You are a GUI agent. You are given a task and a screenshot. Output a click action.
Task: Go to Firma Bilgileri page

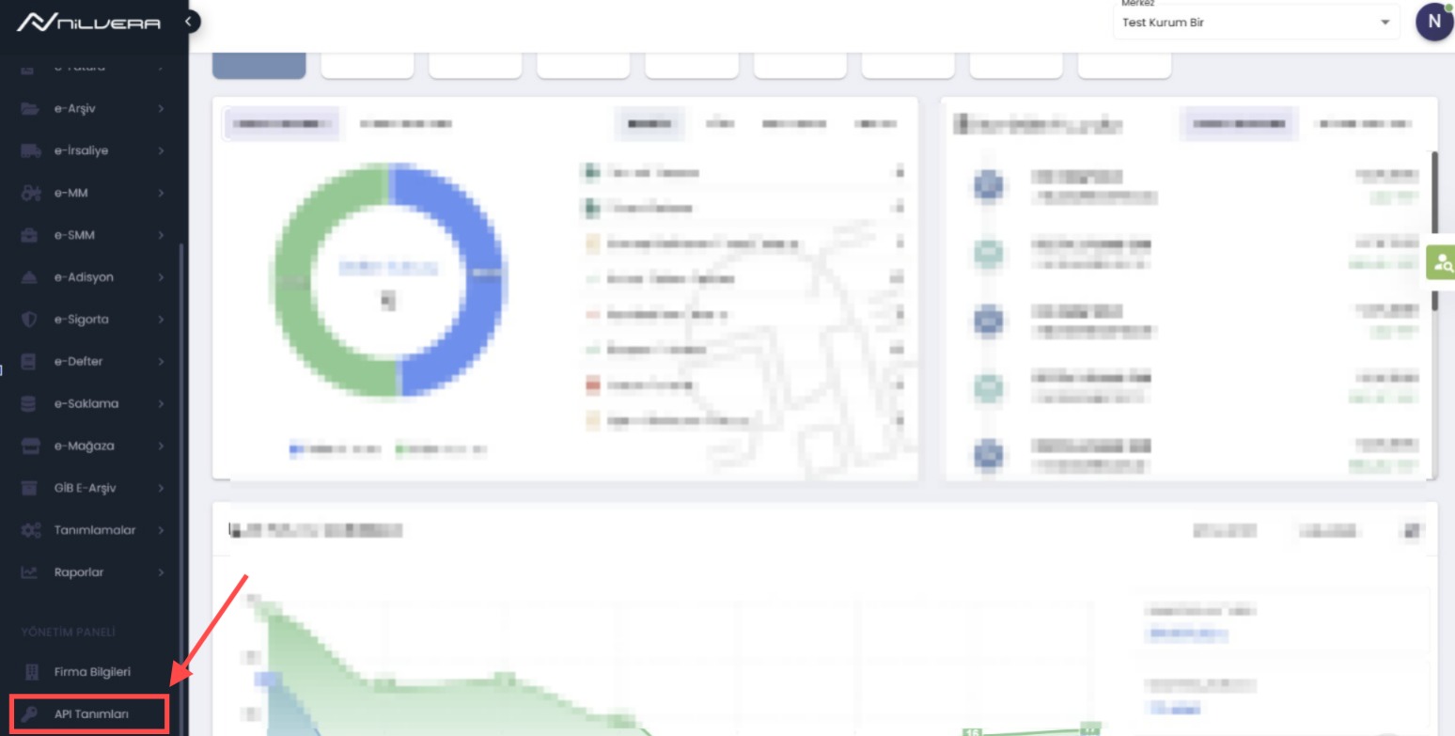(91, 672)
